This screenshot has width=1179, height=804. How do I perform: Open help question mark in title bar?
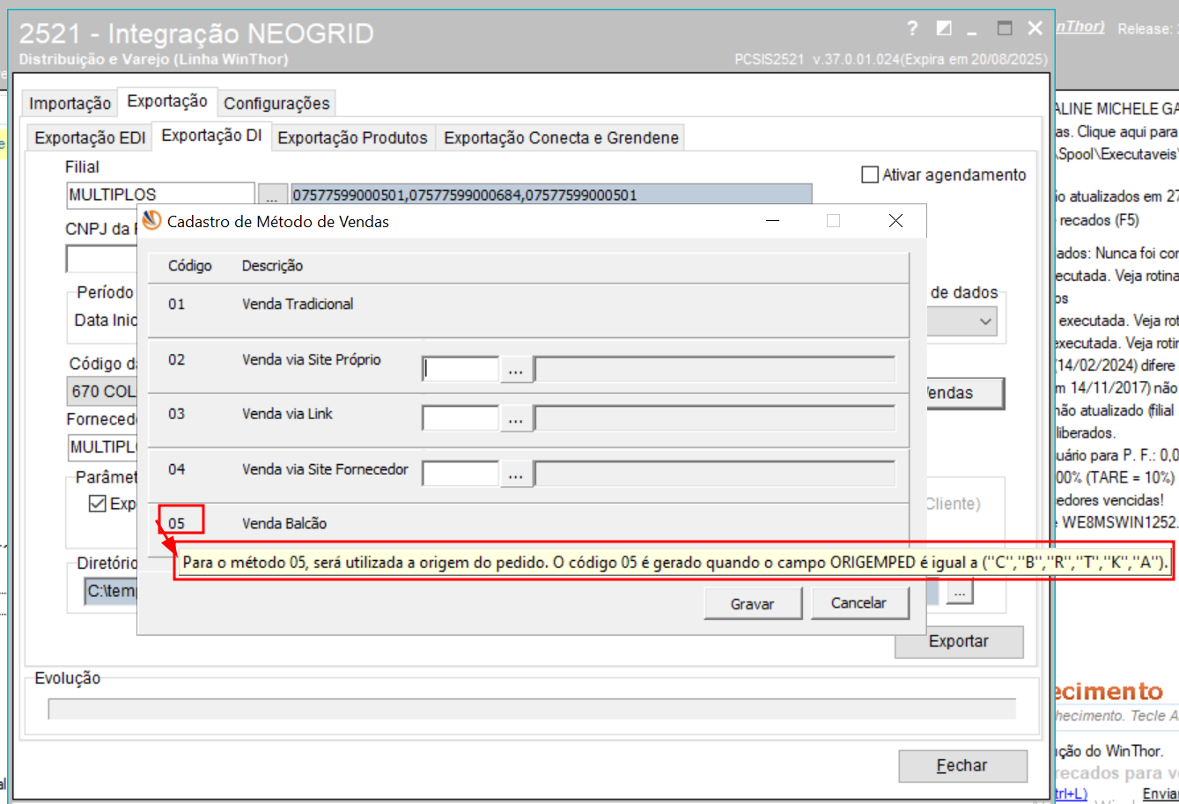point(913,29)
